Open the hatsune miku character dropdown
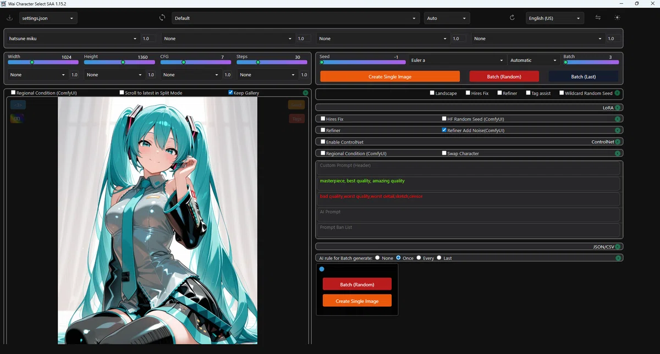660x354 pixels. 73,38
